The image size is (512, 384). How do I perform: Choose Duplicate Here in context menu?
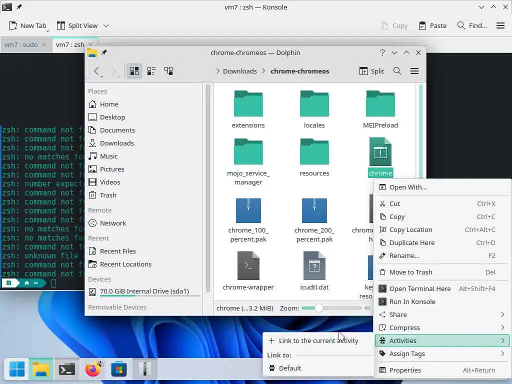point(442,242)
